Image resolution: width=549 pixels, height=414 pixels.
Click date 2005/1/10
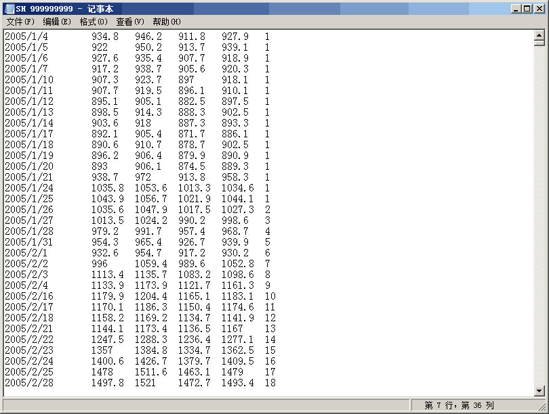pos(29,80)
